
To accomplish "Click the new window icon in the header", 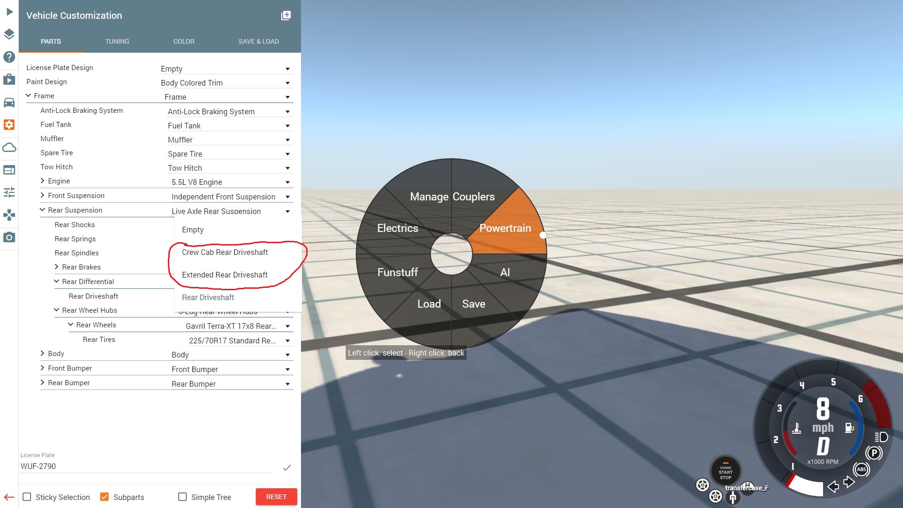I will tap(285, 16).
